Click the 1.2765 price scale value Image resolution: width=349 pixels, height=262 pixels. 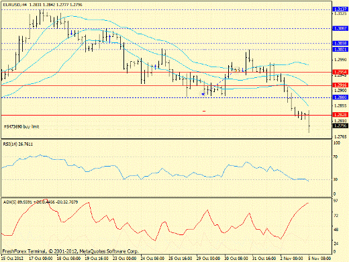point(340,136)
